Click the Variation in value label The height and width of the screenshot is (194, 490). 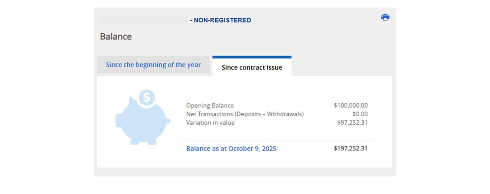210,122
